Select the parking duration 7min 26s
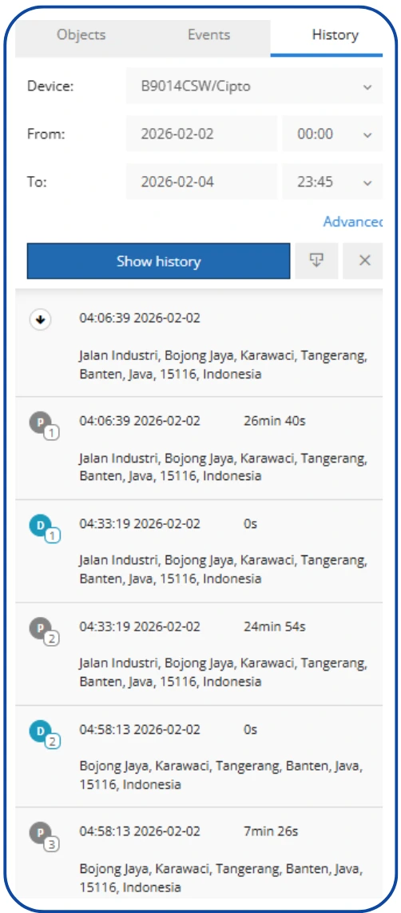The width and height of the screenshot is (401, 913). tap(271, 831)
